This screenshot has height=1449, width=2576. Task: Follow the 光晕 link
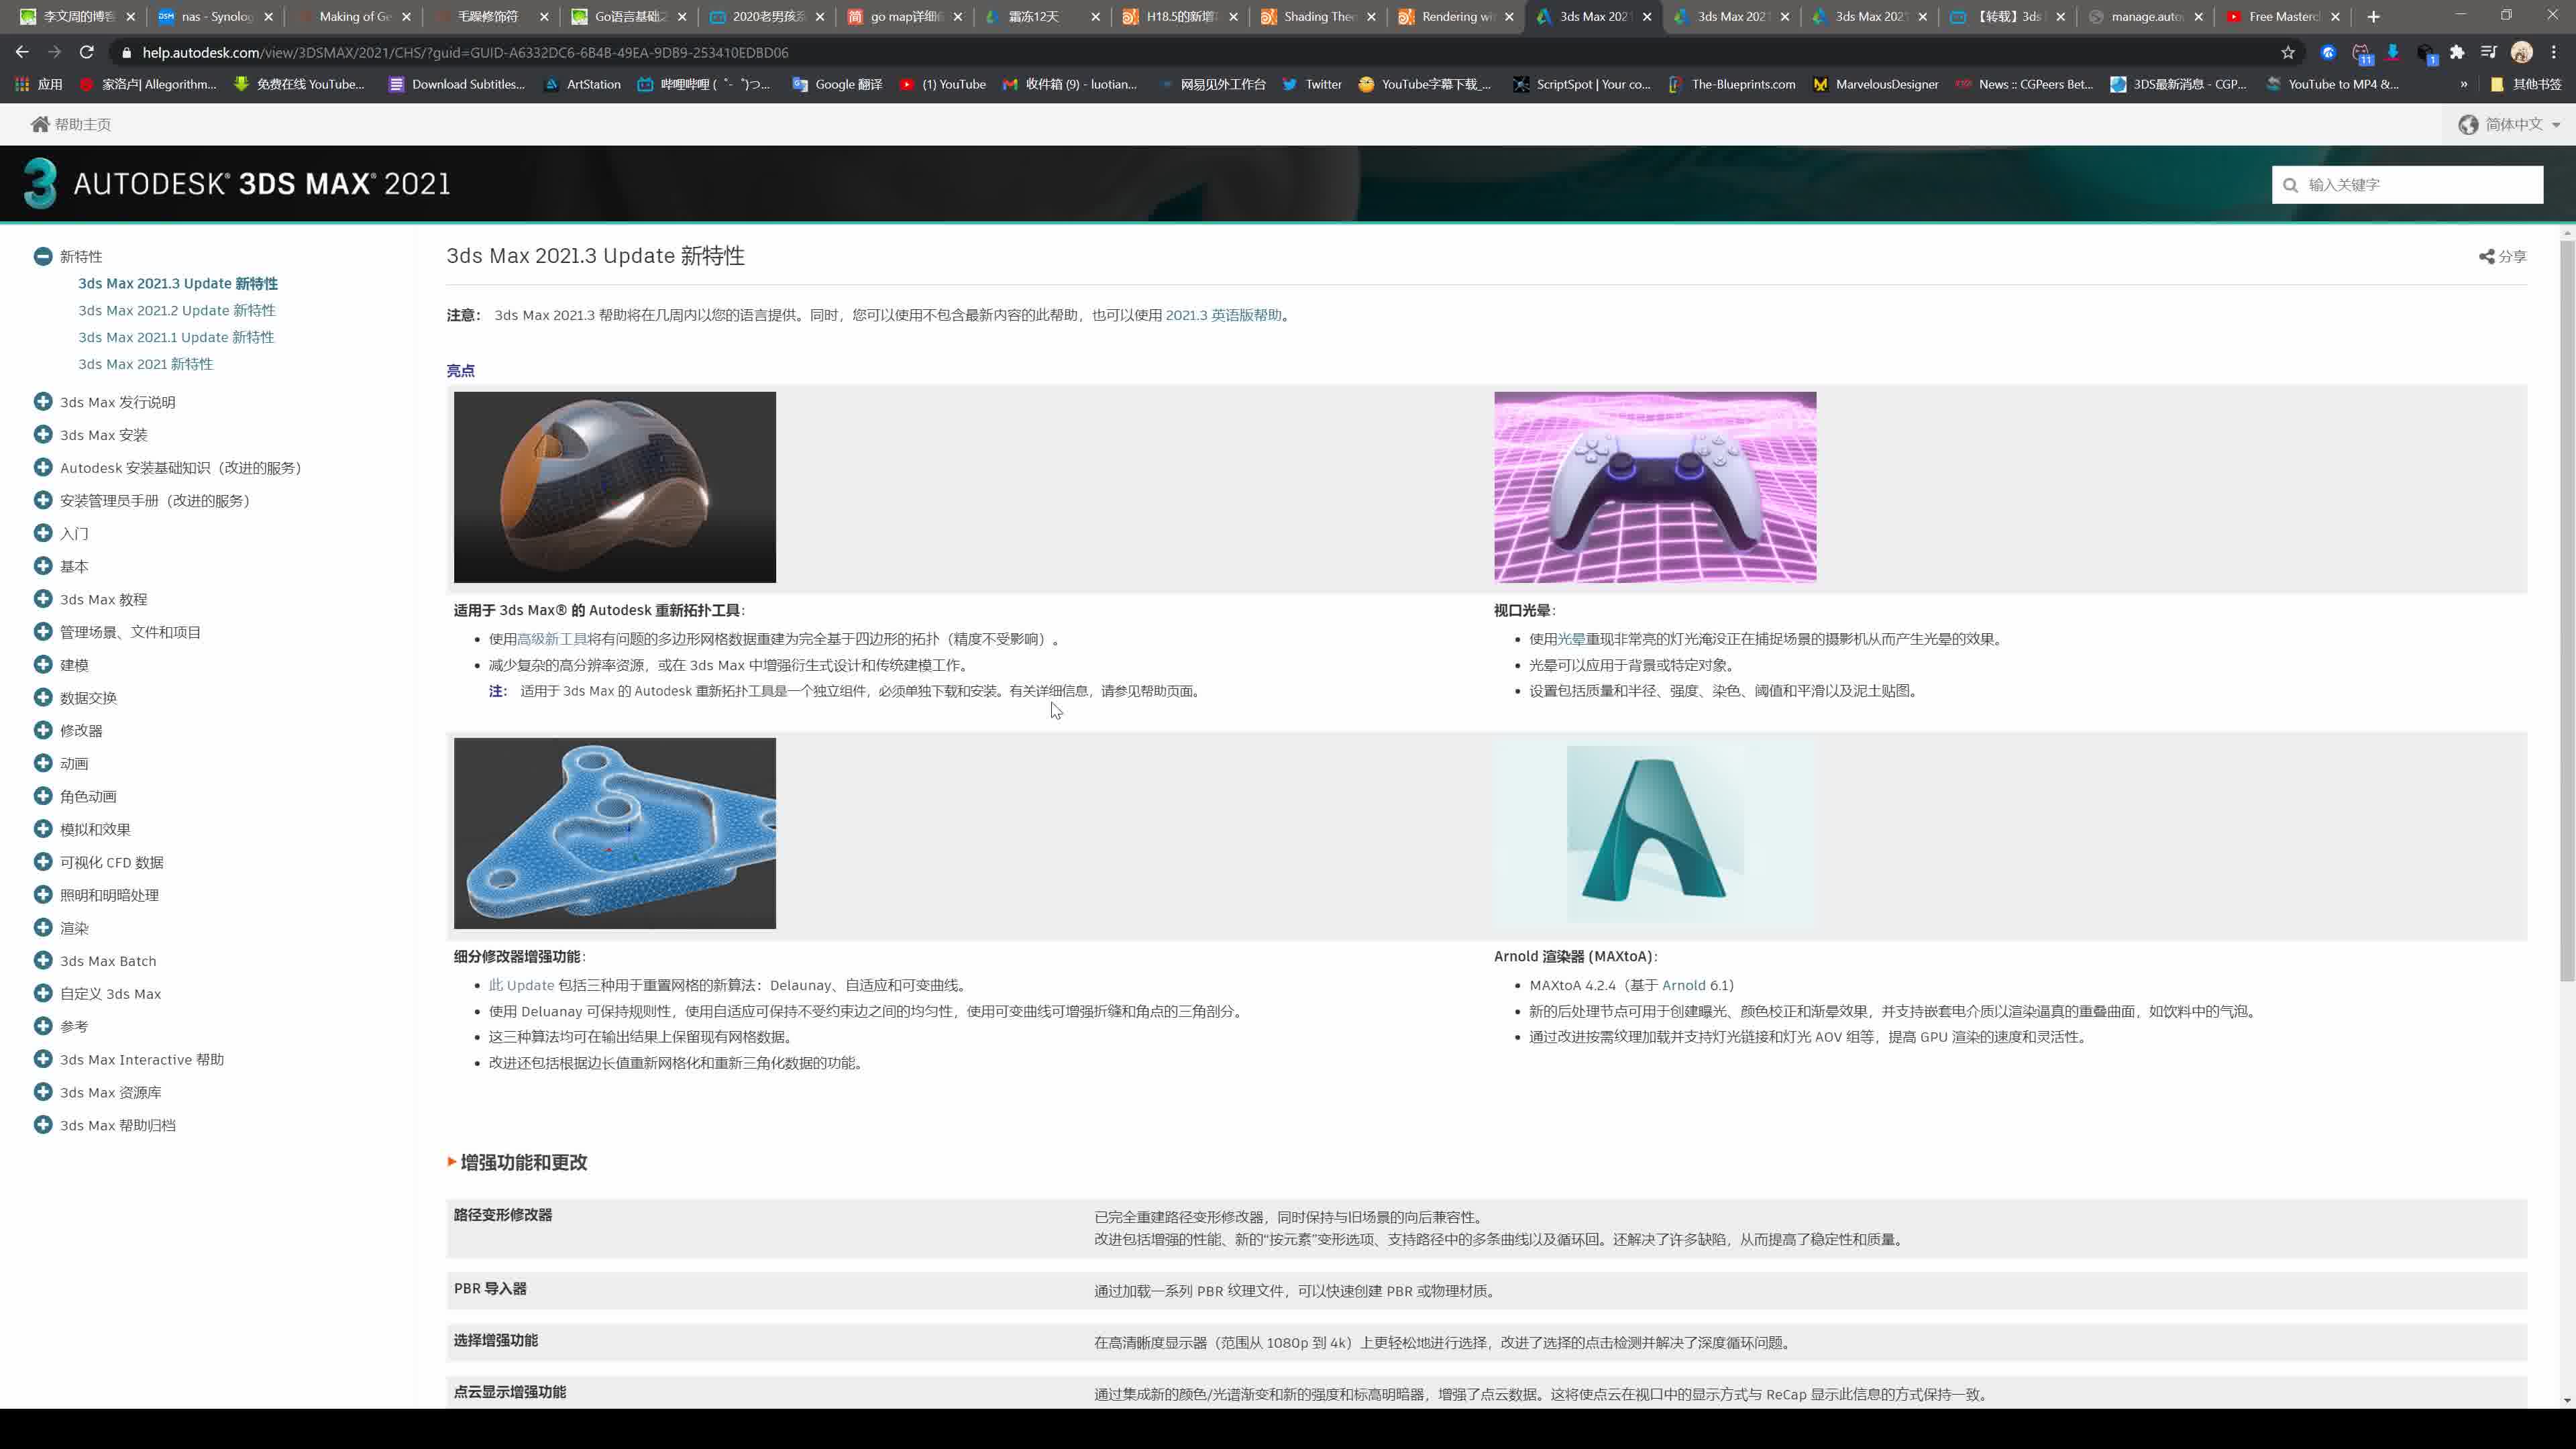pyautogui.click(x=1571, y=640)
